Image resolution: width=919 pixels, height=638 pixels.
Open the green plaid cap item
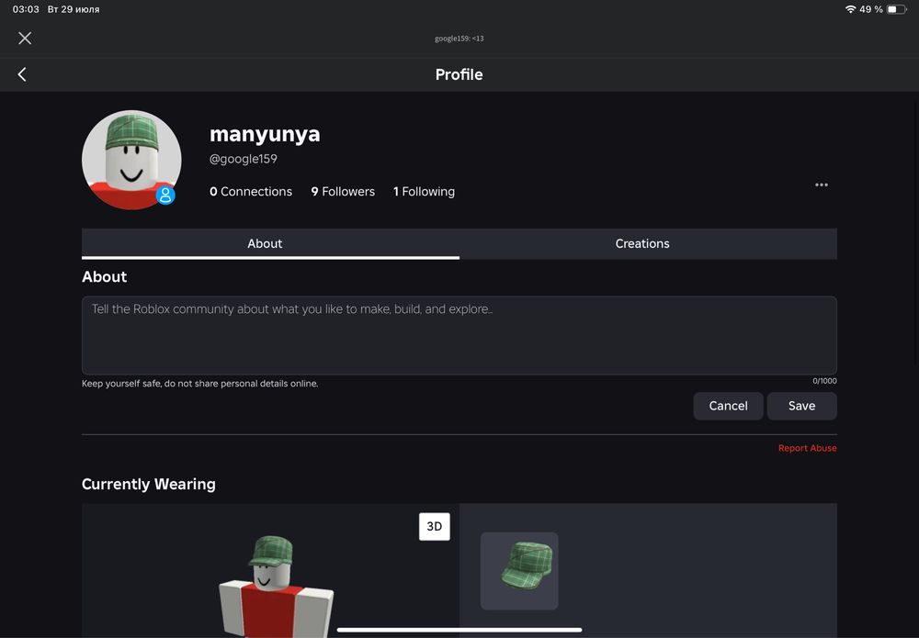[x=519, y=571]
